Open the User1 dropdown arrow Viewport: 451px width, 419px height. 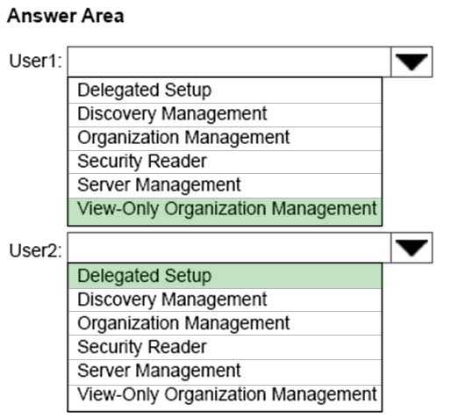tap(412, 61)
